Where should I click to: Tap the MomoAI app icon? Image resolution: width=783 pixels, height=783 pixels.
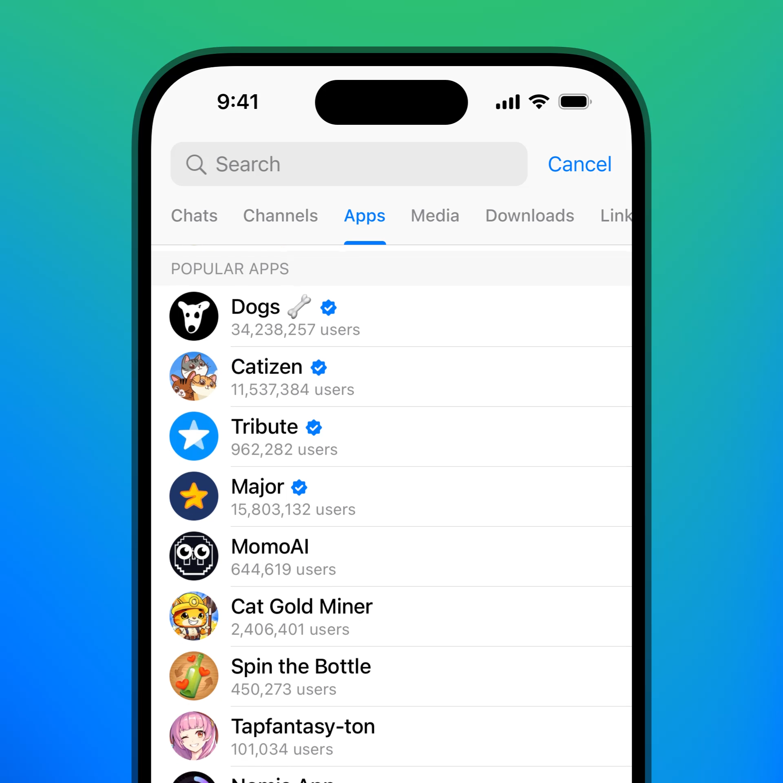[194, 556]
